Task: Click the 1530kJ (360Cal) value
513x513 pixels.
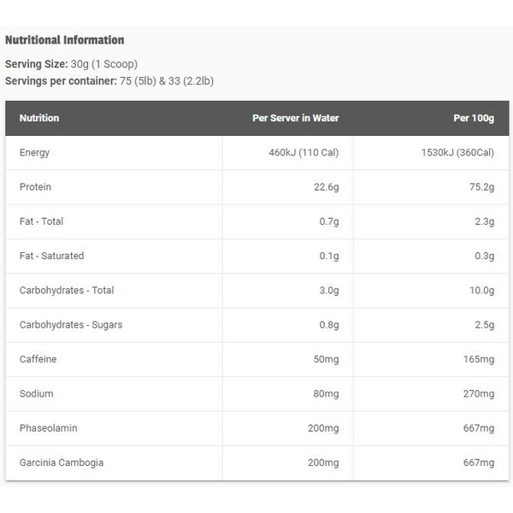Action: 457,152
